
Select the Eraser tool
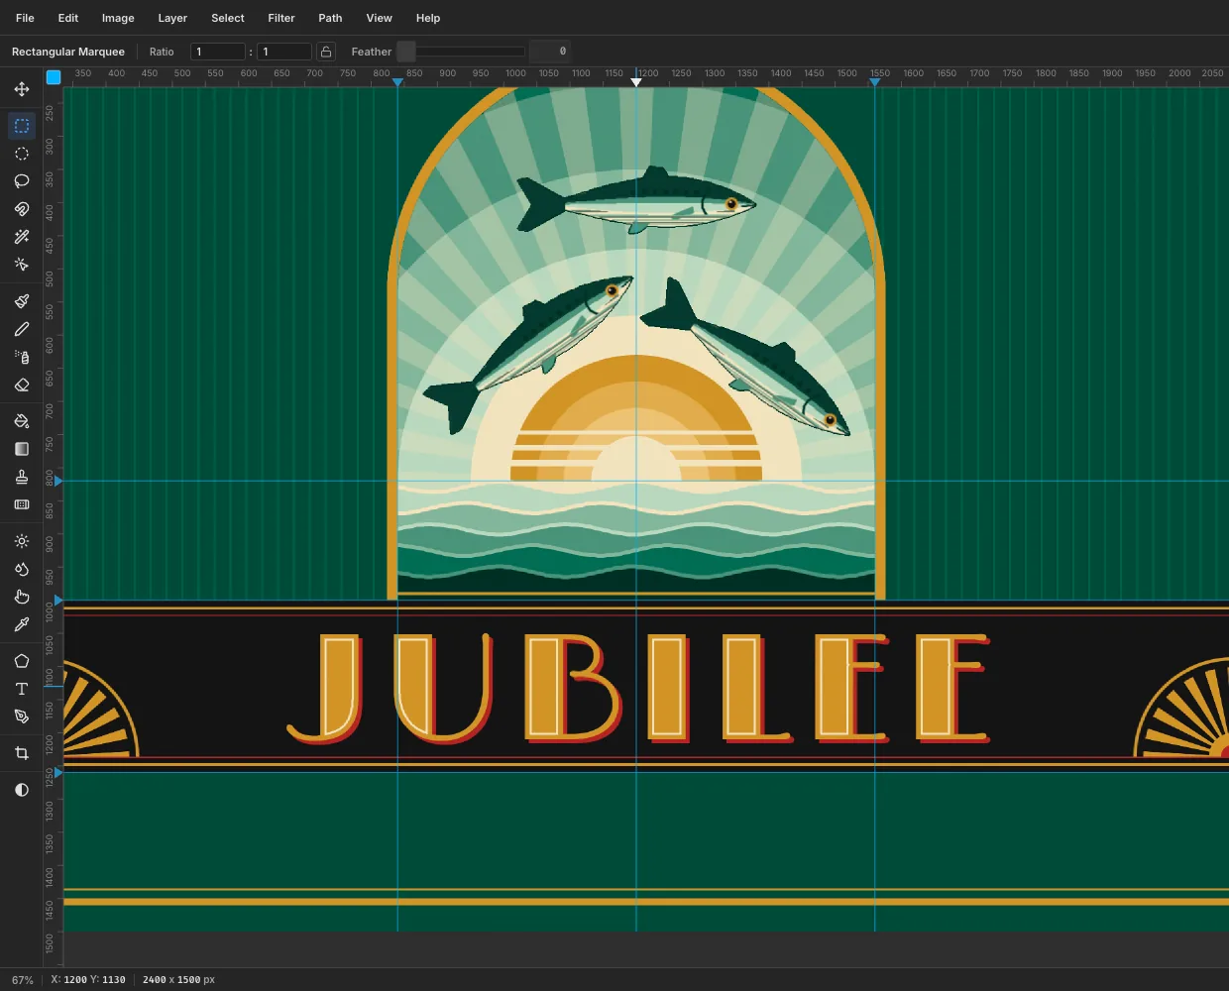pyautogui.click(x=22, y=385)
